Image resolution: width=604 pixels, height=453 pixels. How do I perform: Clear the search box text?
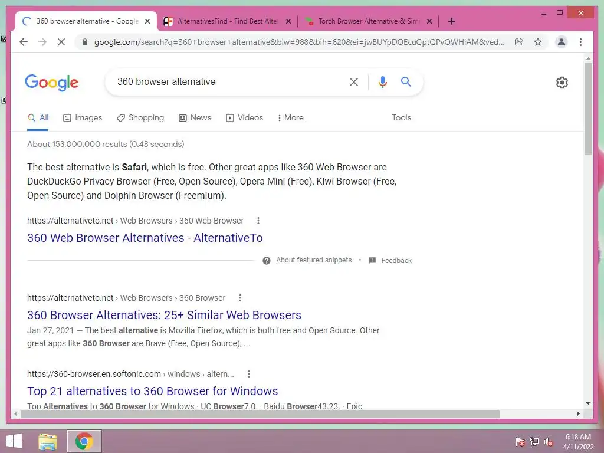(354, 81)
